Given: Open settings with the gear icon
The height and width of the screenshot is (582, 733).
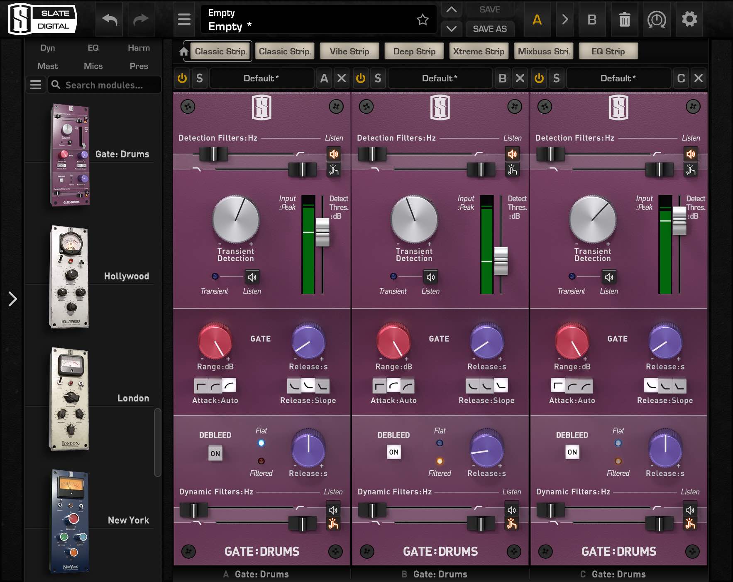Looking at the screenshot, I should 689,20.
